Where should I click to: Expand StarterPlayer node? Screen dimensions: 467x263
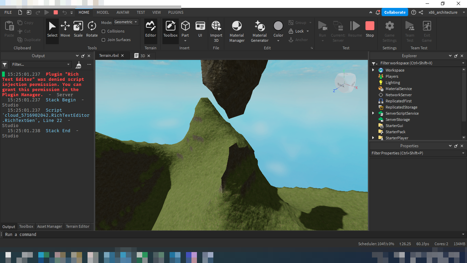pos(373,138)
